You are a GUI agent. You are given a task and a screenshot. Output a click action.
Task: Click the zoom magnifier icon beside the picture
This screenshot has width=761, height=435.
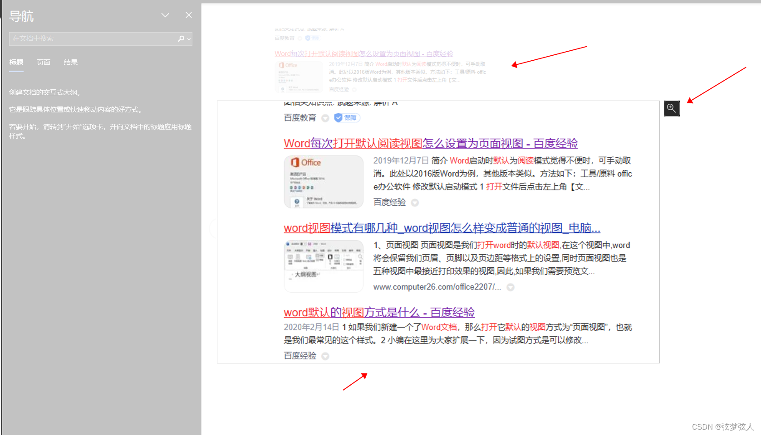(x=672, y=108)
